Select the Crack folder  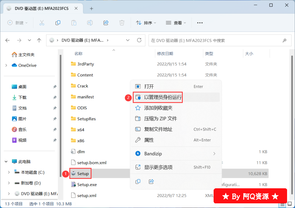point(79,86)
